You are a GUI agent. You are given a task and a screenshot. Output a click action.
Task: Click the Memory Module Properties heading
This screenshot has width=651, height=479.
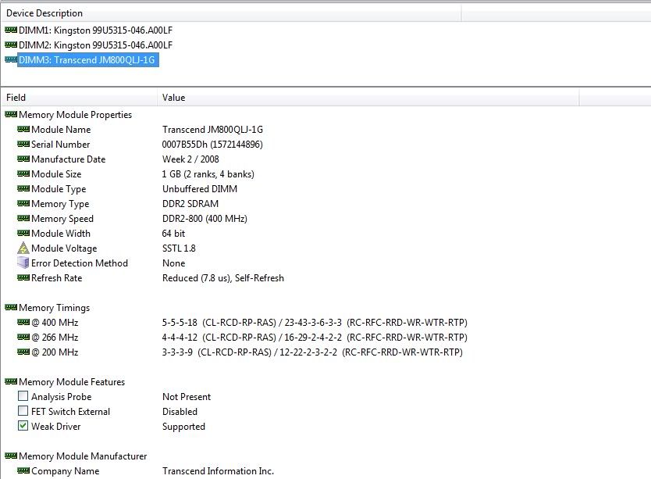75,115
